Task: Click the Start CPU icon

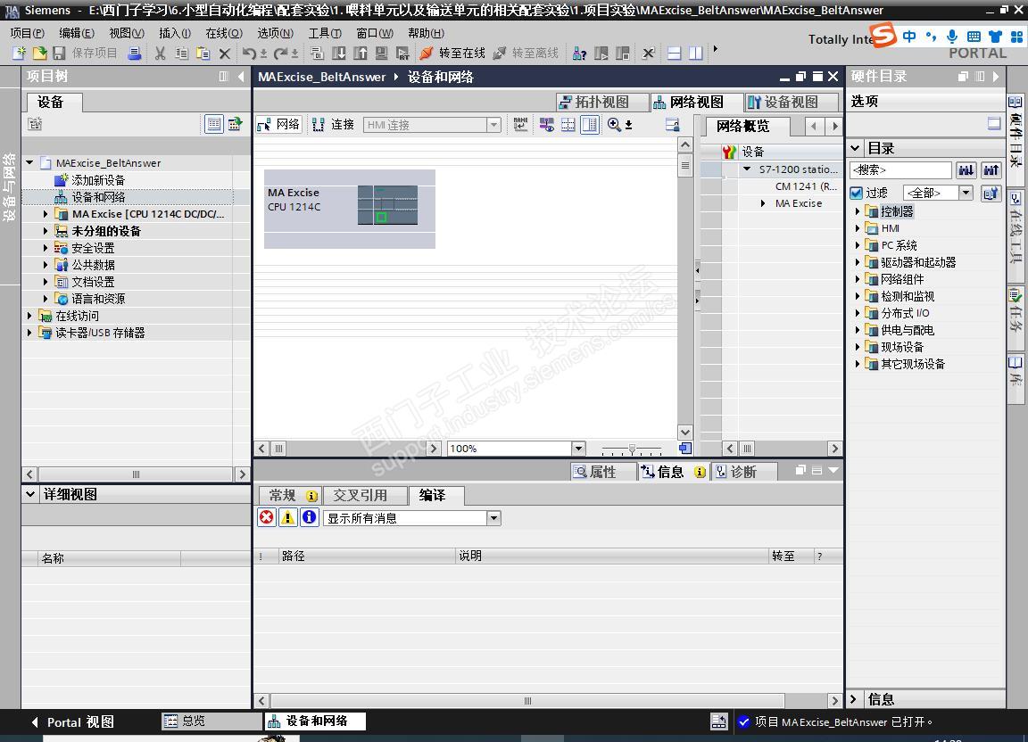Action: tap(601, 54)
